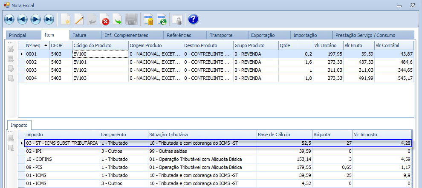The width and height of the screenshot is (422, 188).
Task: Click the Código do Produto EV100 cell
Action: tap(100, 54)
